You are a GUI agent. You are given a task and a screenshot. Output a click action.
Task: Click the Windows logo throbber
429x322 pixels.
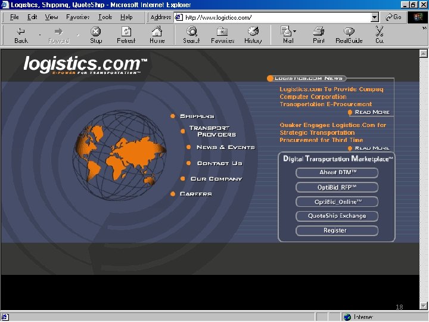418,17
